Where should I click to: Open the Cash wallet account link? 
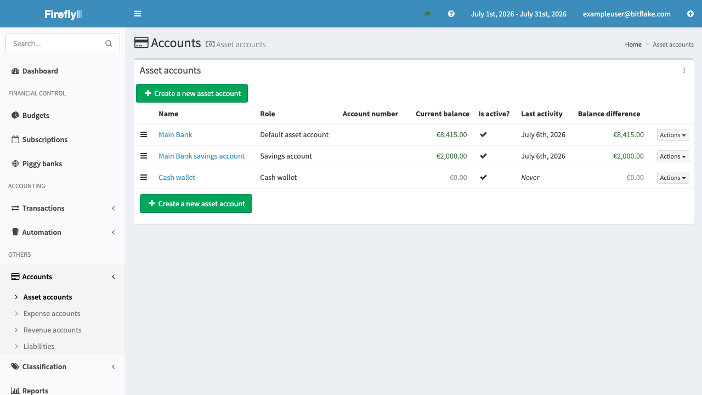[177, 177]
